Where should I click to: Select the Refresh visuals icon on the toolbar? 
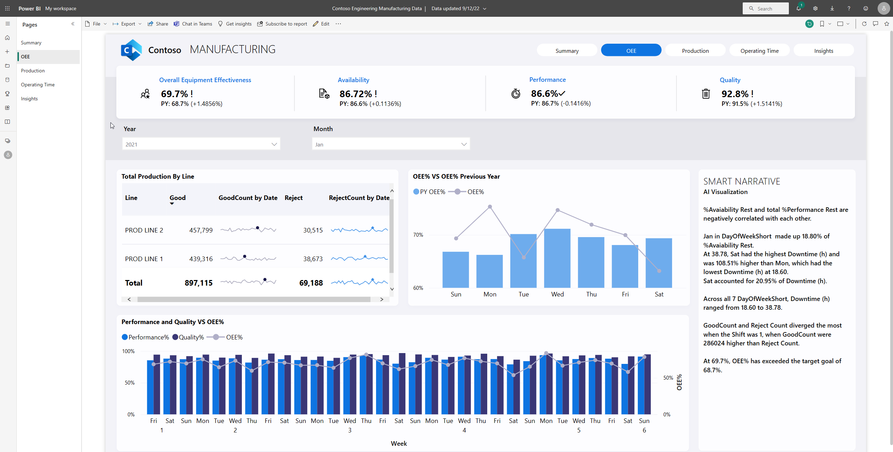(864, 23)
